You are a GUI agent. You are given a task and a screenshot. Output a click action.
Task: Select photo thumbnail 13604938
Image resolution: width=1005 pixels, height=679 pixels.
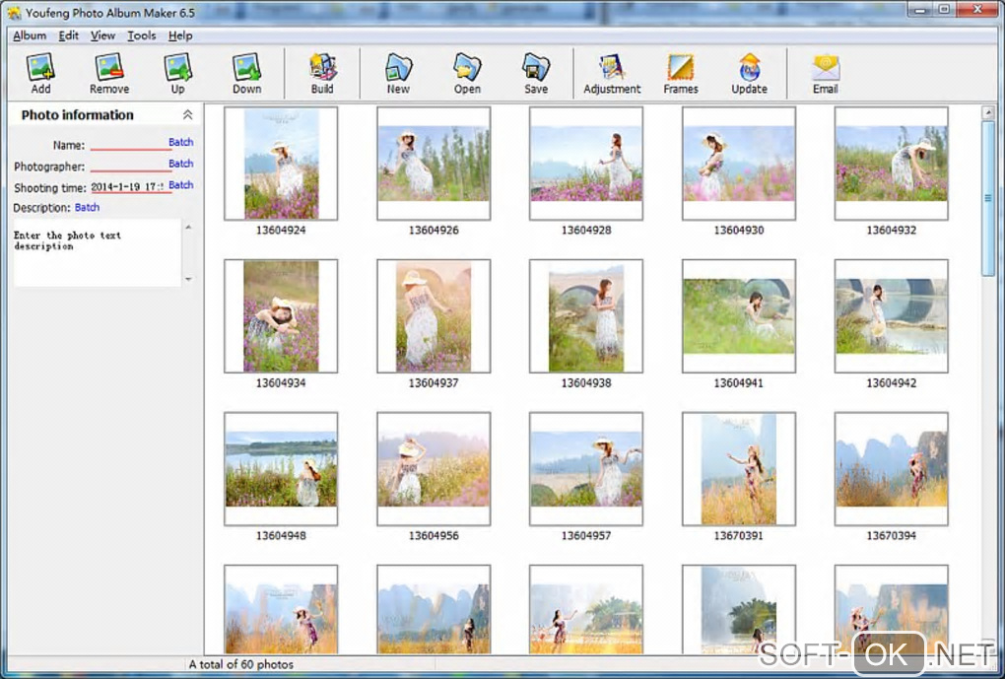(x=586, y=316)
